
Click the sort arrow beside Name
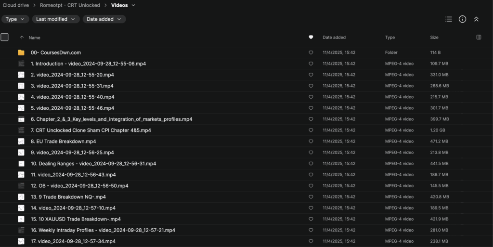click(x=22, y=38)
